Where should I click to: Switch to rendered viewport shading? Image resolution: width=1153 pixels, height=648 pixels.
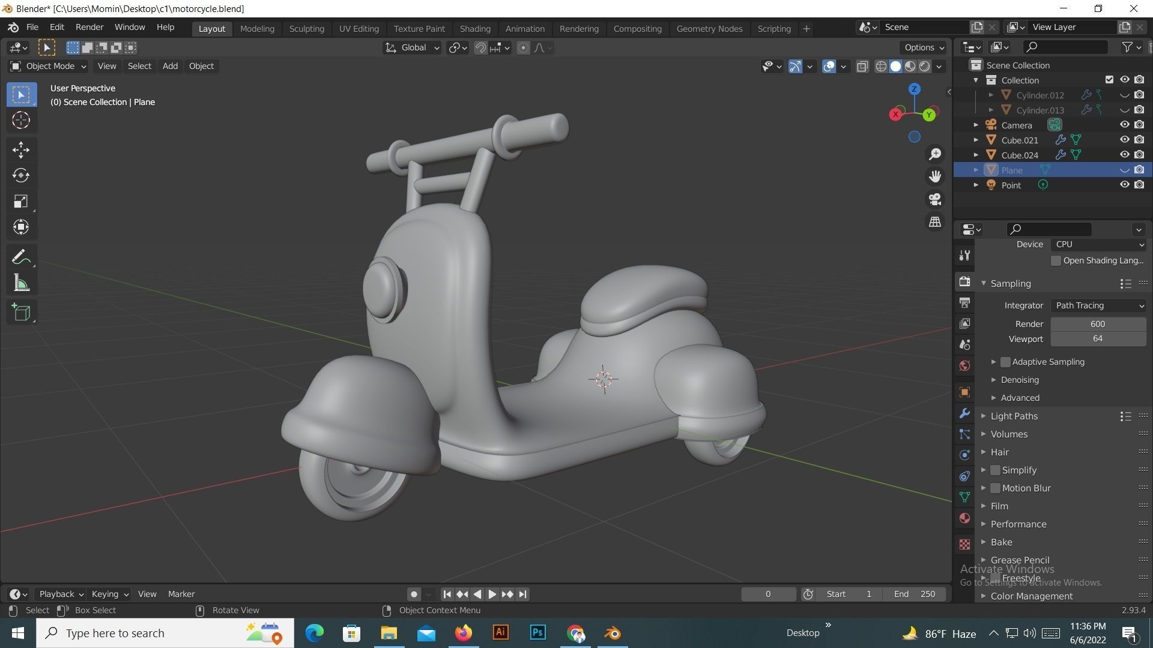925,67
